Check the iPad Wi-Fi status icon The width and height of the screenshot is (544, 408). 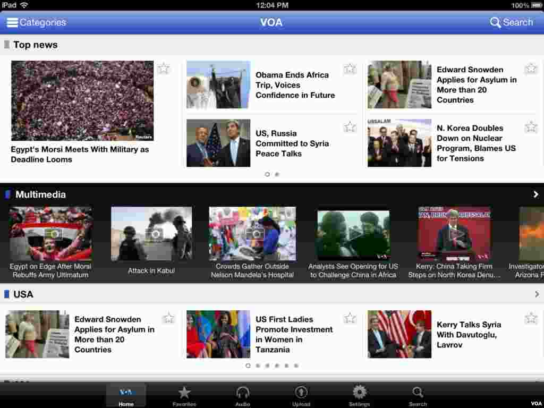click(x=23, y=5)
